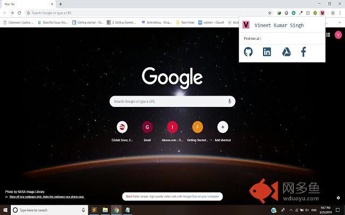Go back in browser history
The height and width of the screenshot is (215, 345).
pos(5,13)
